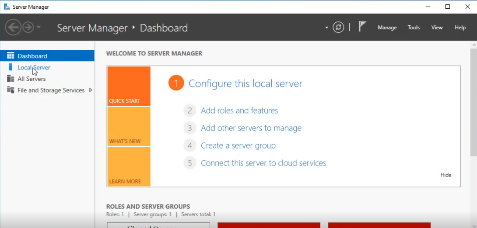This screenshot has width=477, height=228.
Task: Open the Notifications flag icon
Action: tap(362, 27)
